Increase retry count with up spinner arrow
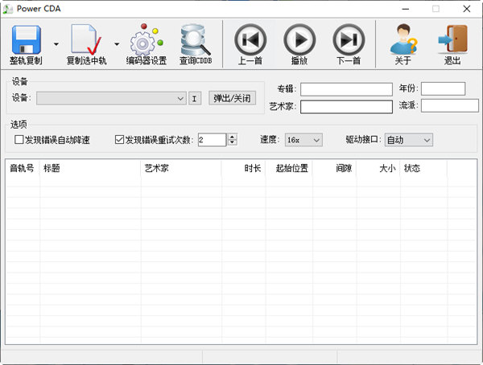The height and width of the screenshot is (365, 483). (x=233, y=137)
